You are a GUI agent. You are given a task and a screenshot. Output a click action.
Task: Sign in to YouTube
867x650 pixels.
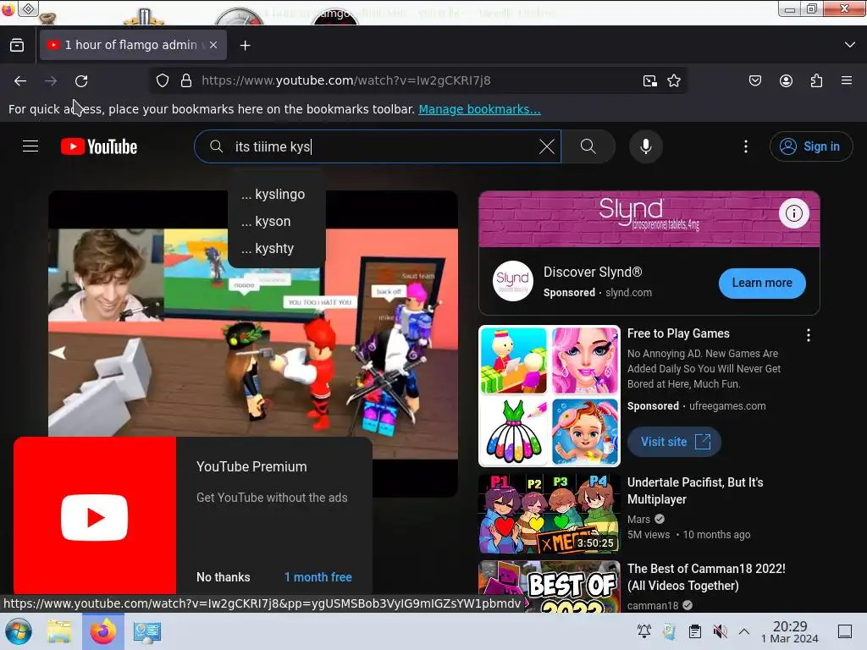pyautogui.click(x=810, y=146)
